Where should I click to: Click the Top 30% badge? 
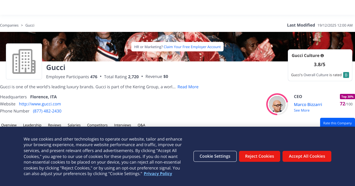[347, 97]
